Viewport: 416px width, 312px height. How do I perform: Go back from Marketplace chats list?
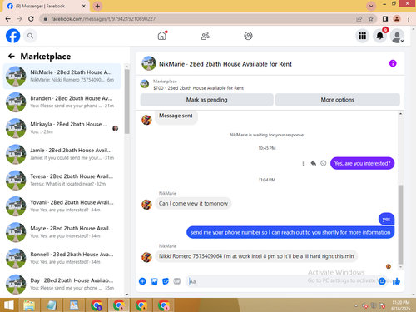coord(12,57)
